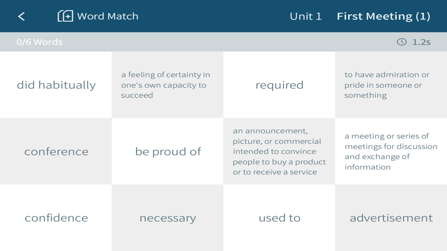Open the Unit 1 label in header

[x=306, y=16]
